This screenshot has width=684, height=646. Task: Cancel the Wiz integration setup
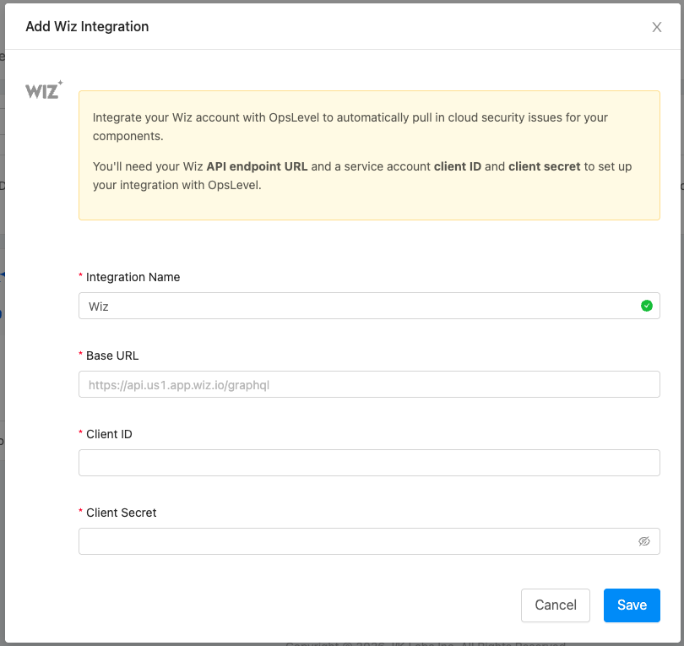pos(556,605)
